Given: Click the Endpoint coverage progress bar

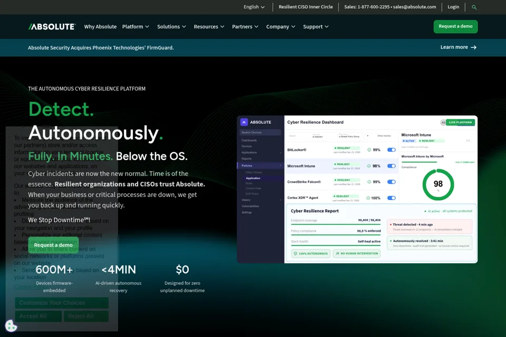Looking at the screenshot, I should click(x=336, y=224).
